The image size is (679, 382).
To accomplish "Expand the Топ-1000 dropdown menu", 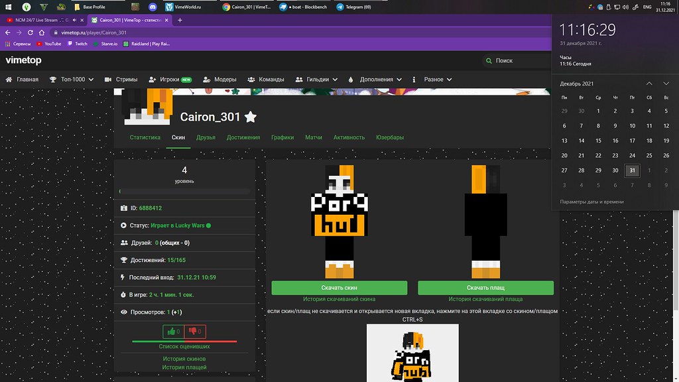I will 72,80.
